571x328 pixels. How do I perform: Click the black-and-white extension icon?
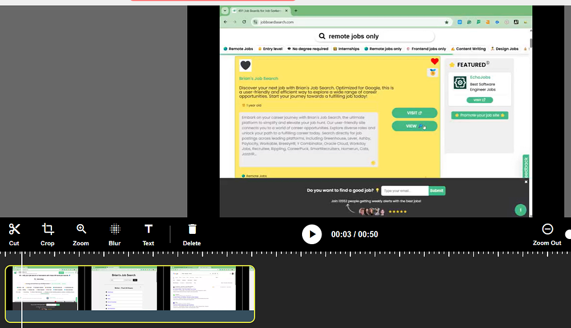pos(516,22)
